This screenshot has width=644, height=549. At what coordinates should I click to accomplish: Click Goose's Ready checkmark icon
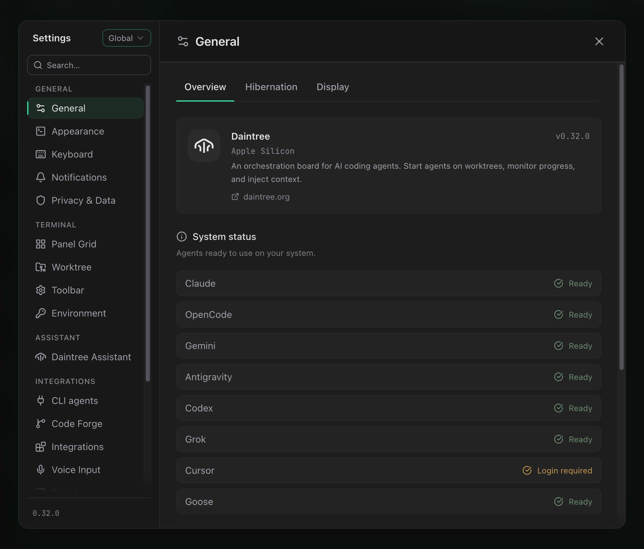tap(559, 502)
